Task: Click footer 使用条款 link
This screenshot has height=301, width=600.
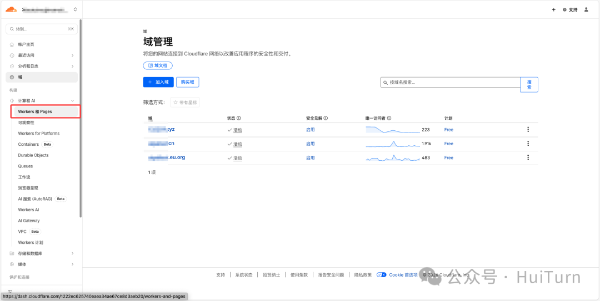Action: coord(299,274)
